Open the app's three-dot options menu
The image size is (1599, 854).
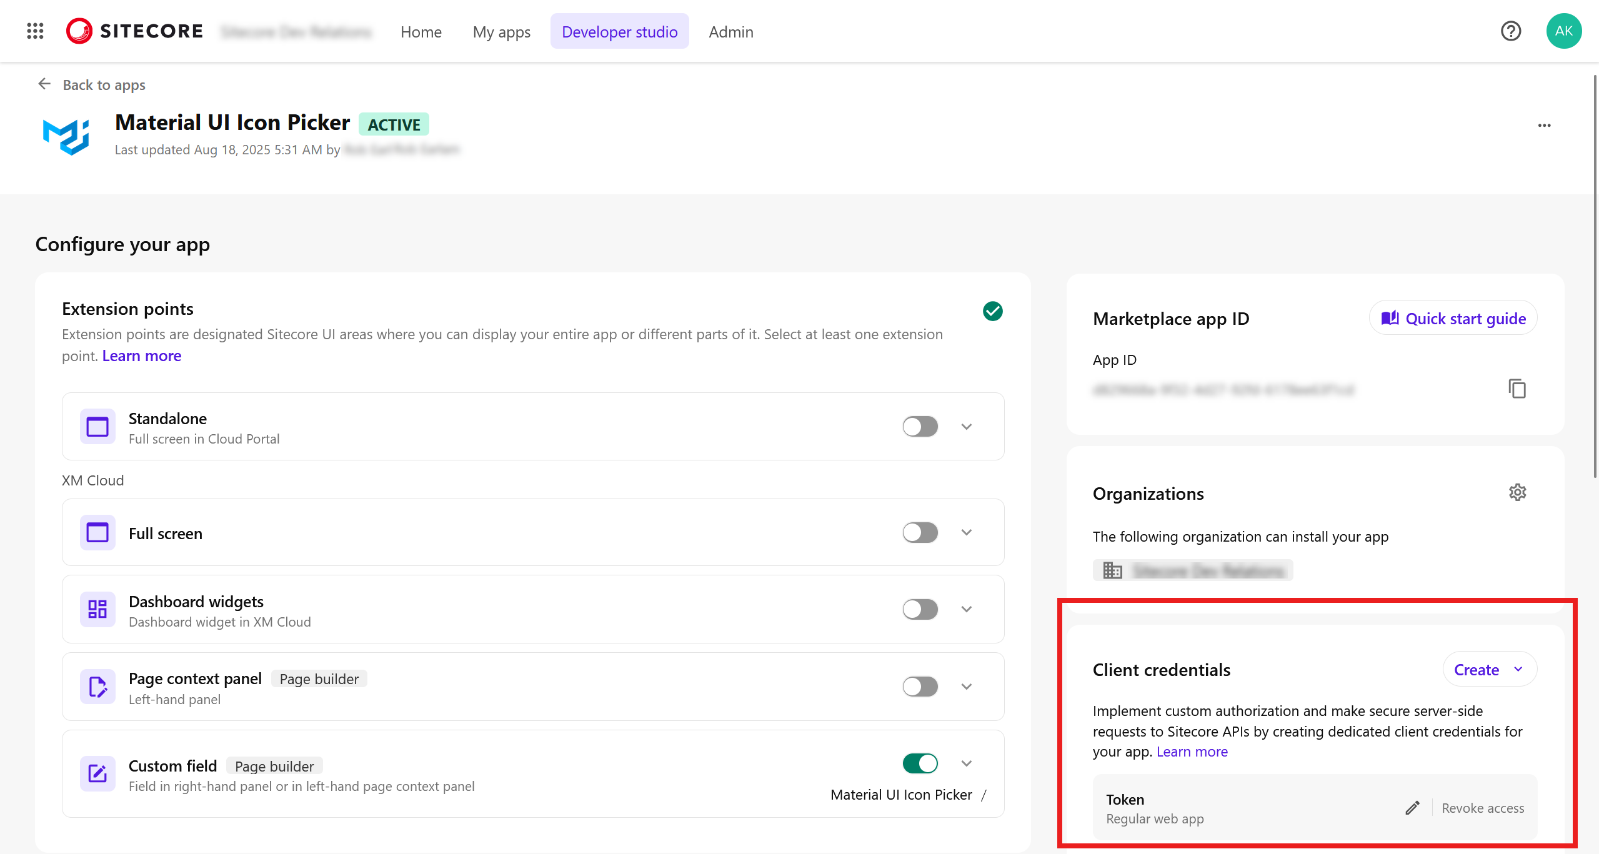tap(1544, 125)
